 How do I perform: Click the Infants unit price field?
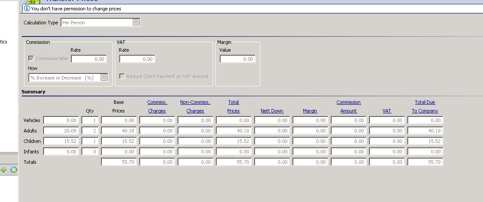coord(61,152)
